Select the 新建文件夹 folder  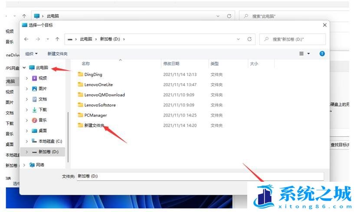tap(94, 125)
